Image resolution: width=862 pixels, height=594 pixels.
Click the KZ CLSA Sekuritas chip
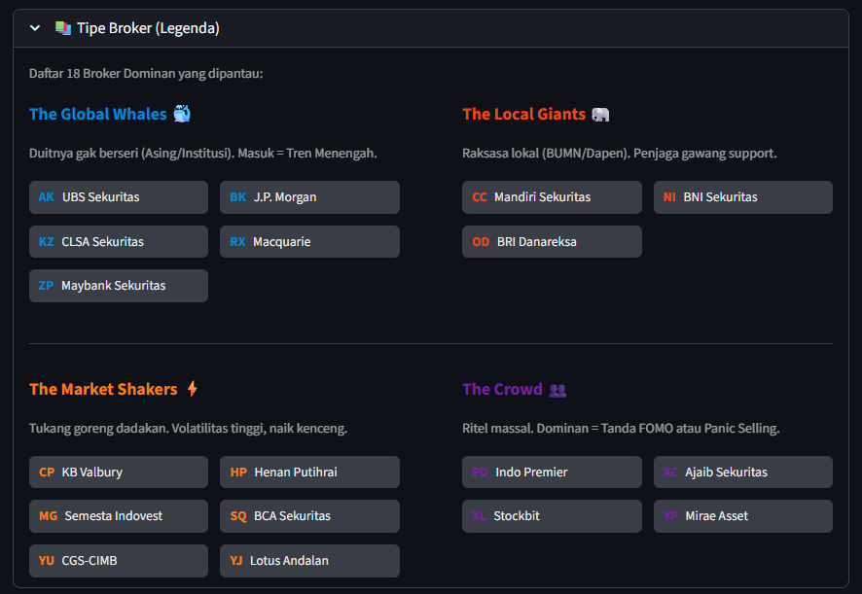[x=119, y=241]
